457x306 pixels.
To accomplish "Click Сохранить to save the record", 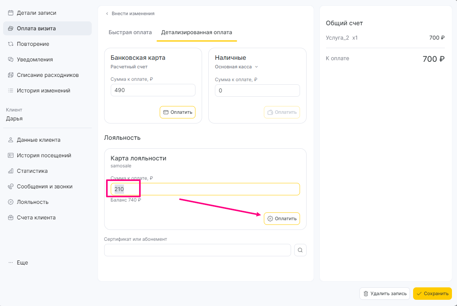I will pos(433,294).
